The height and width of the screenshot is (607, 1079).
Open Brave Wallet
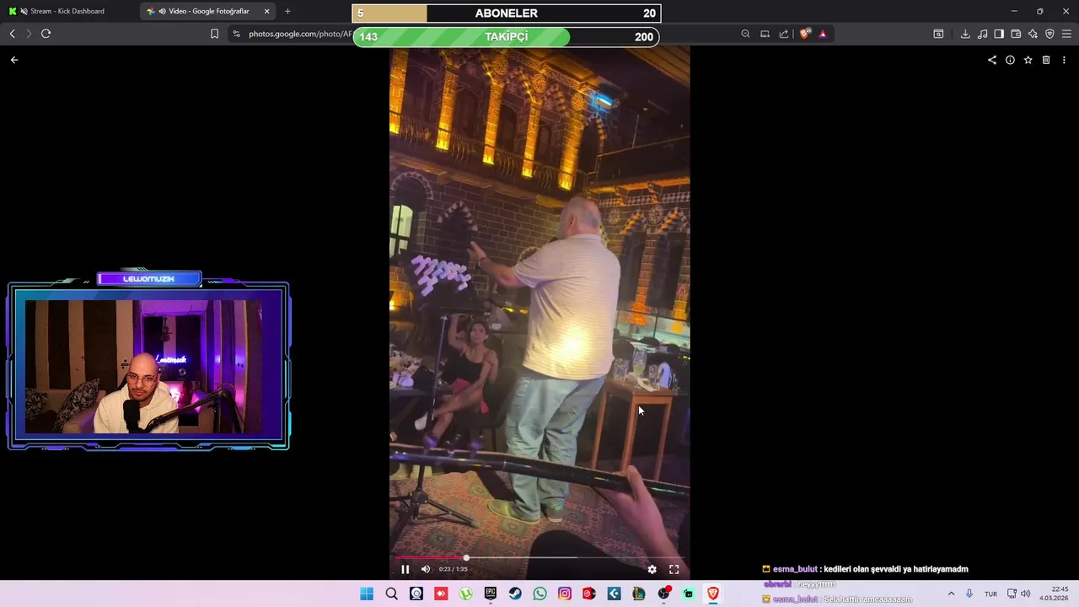pos(1016,34)
